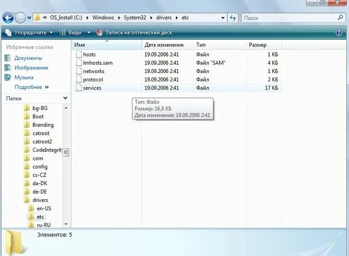Navigate to Windows in the address path
Viewport: 349px width, 256px height.
103,17
